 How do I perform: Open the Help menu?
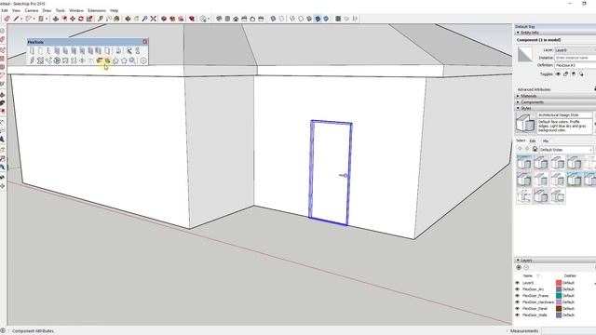(114, 10)
